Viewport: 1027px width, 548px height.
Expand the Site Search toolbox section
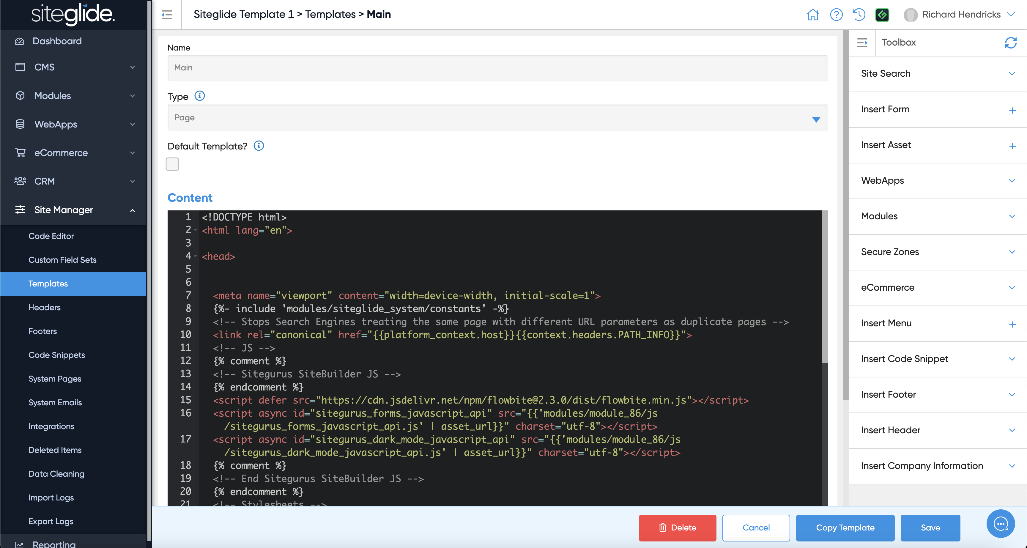(x=1012, y=74)
